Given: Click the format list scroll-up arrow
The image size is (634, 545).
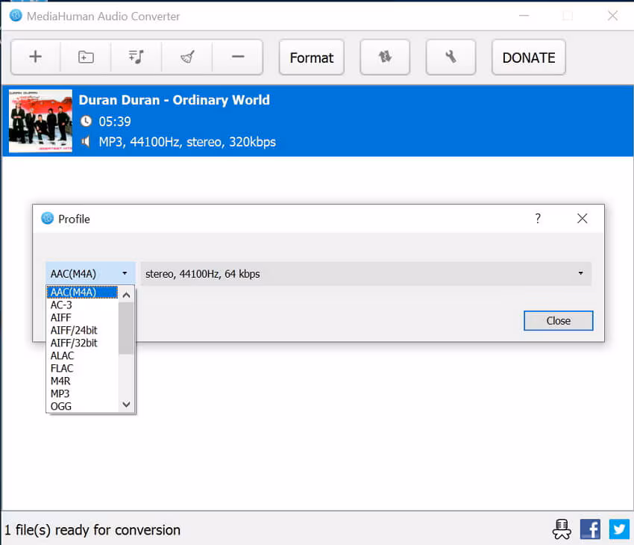Looking at the screenshot, I should pyautogui.click(x=126, y=295).
